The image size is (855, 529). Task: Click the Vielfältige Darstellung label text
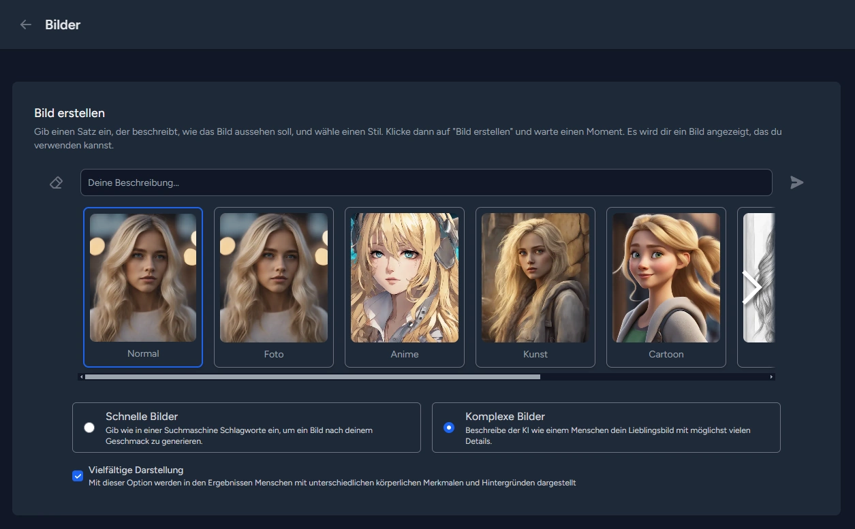click(136, 470)
